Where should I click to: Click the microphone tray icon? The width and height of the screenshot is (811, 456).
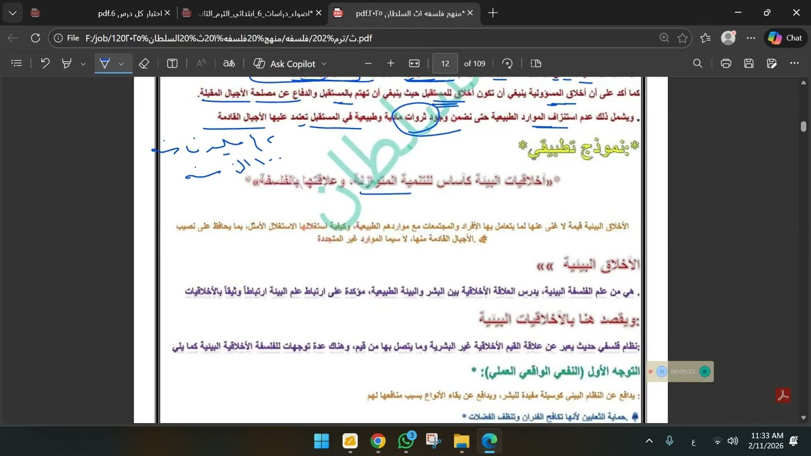click(670, 441)
